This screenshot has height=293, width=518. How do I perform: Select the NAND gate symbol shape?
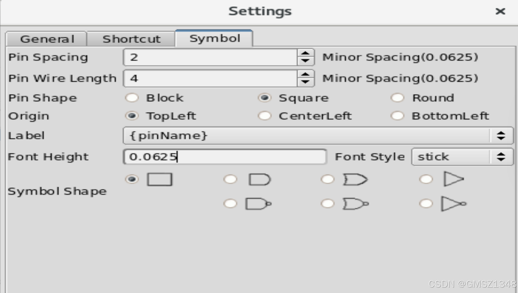(230, 203)
